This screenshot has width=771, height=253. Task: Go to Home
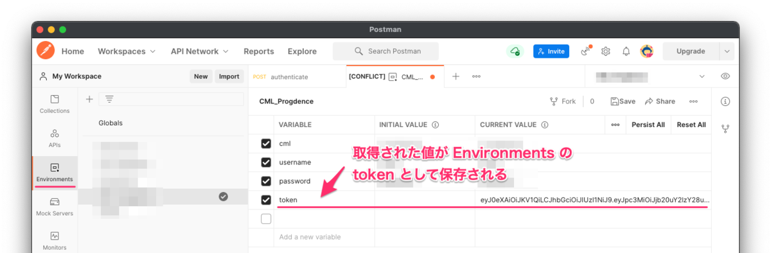coord(73,51)
